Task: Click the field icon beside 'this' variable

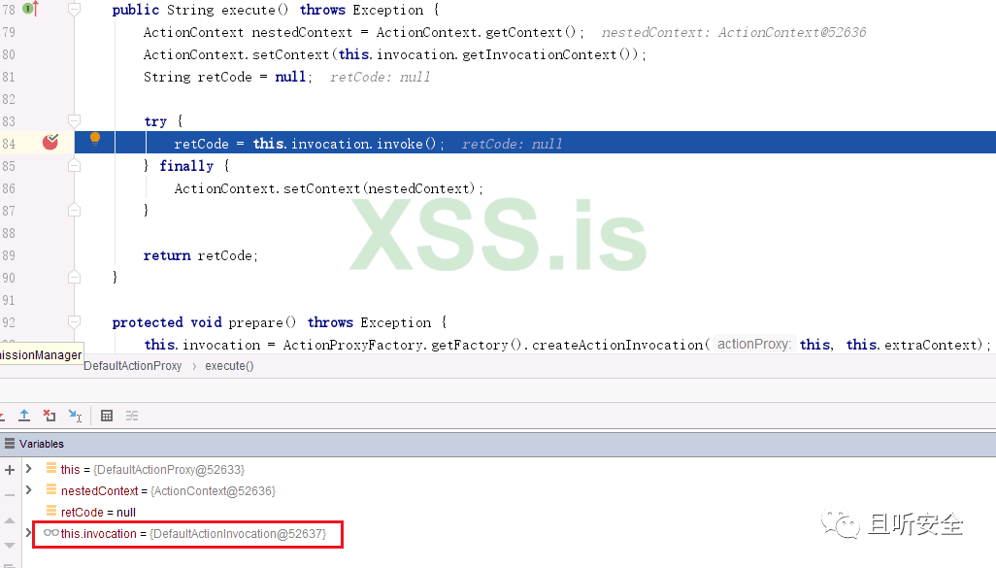Action: point(51,468)
